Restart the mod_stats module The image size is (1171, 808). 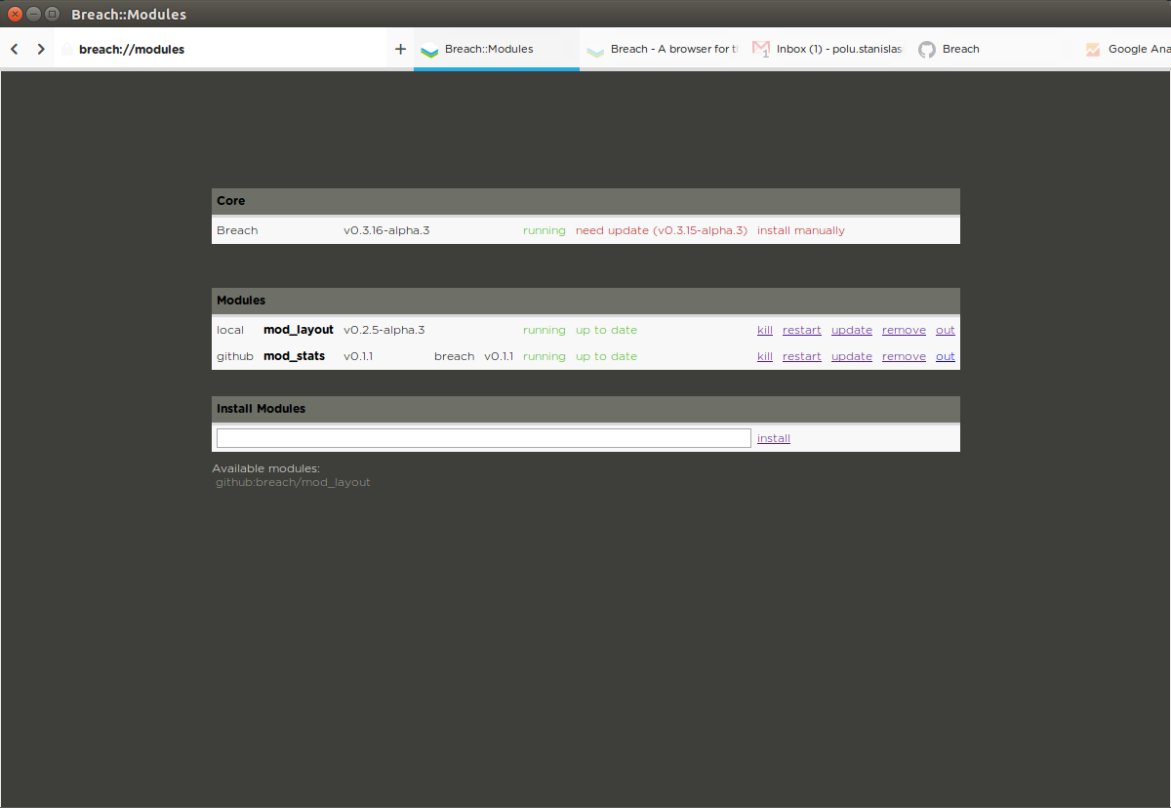[802, 356]
